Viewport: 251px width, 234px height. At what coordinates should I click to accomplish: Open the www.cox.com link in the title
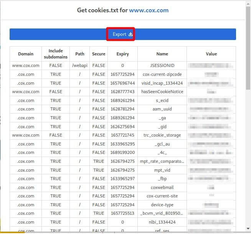coord(149,10)
